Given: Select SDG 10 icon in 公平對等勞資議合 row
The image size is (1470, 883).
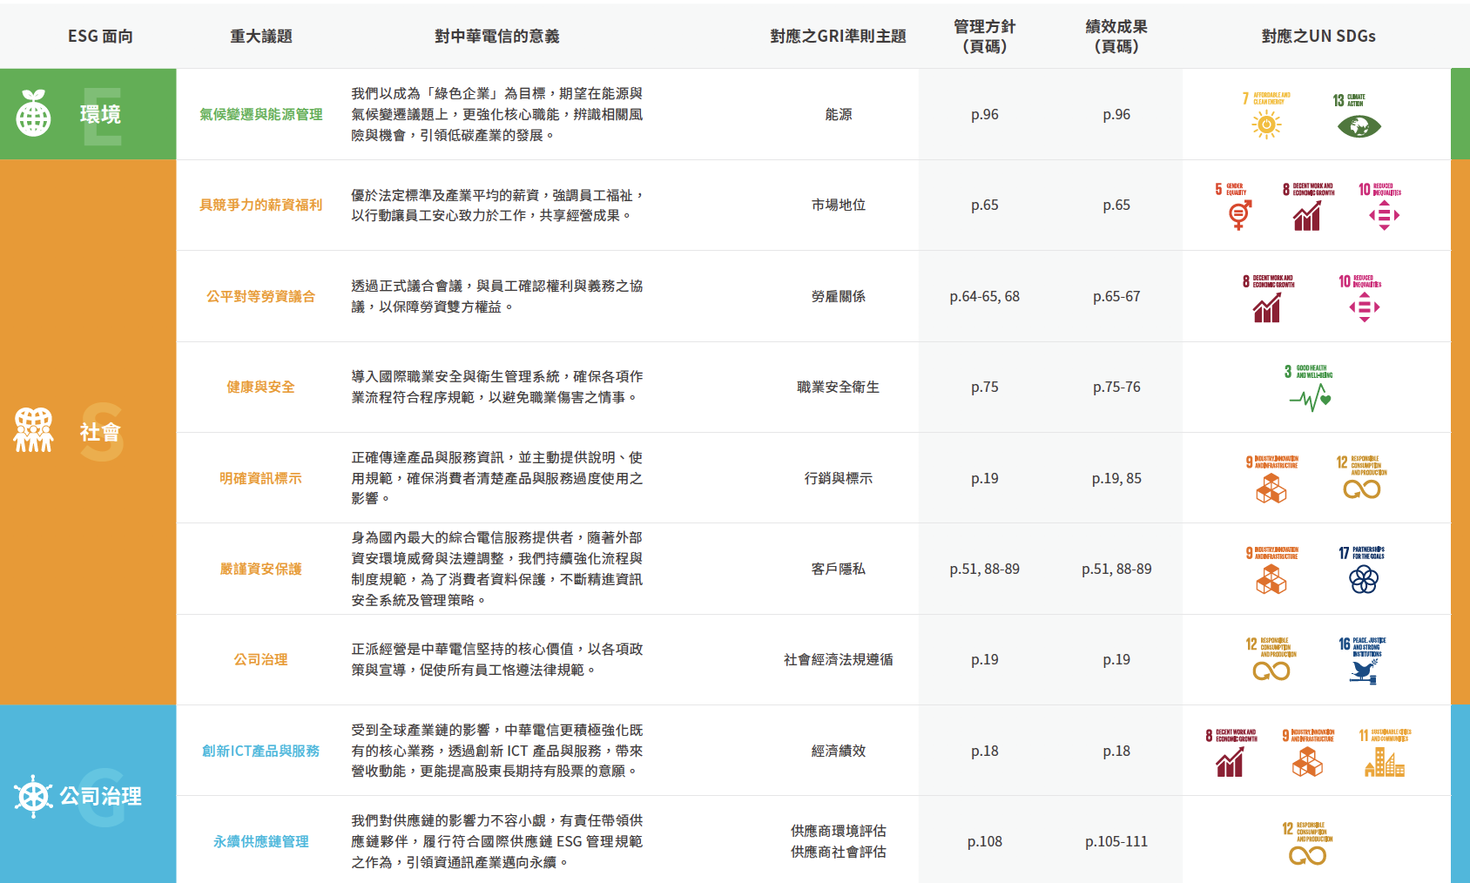Looking at the screenshot, I should 1360,298.
